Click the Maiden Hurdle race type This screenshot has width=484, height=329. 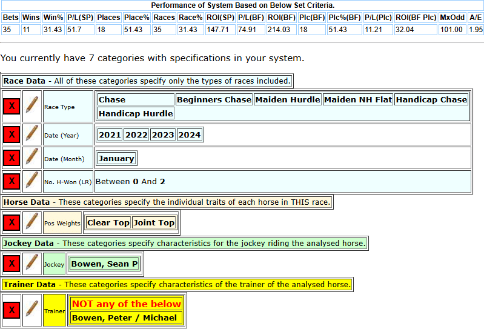(x=288, y=100)
